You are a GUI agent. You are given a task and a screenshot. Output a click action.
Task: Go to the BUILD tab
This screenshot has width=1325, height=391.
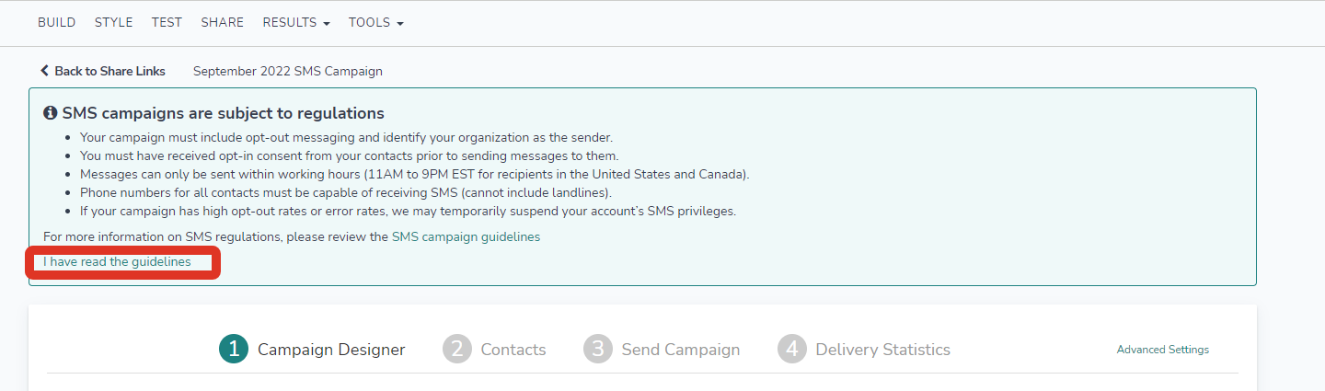57,22
